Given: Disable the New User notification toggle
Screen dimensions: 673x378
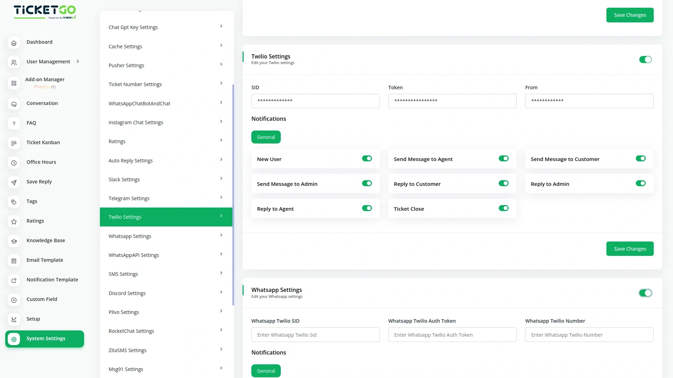Looking at the screenshot, I should point(367,159).
